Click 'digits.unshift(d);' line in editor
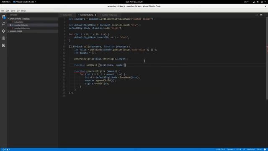Screen dimensions: 268x151 97,83
